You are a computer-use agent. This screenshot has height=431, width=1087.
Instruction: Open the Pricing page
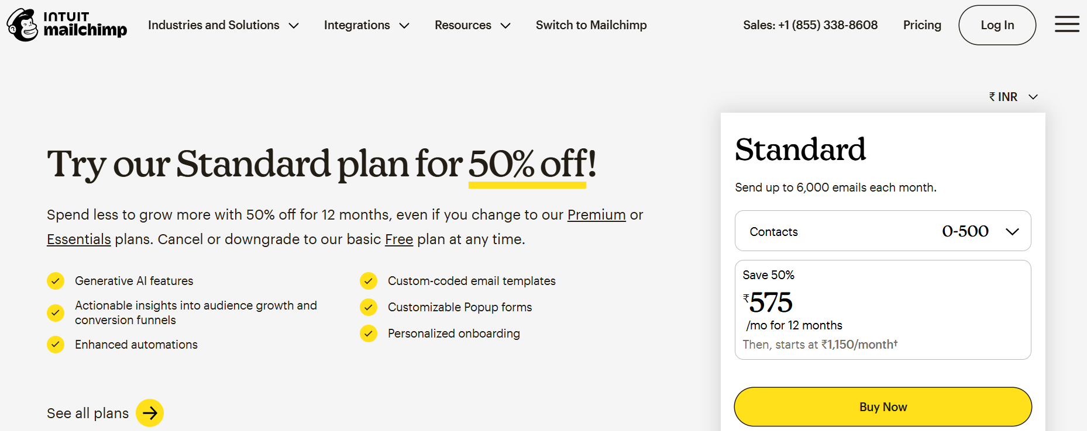pyautogui.click(x=922, y=25)
